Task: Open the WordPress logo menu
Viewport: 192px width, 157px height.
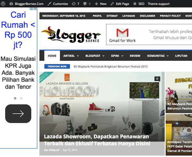Action: tap(3, 4)
